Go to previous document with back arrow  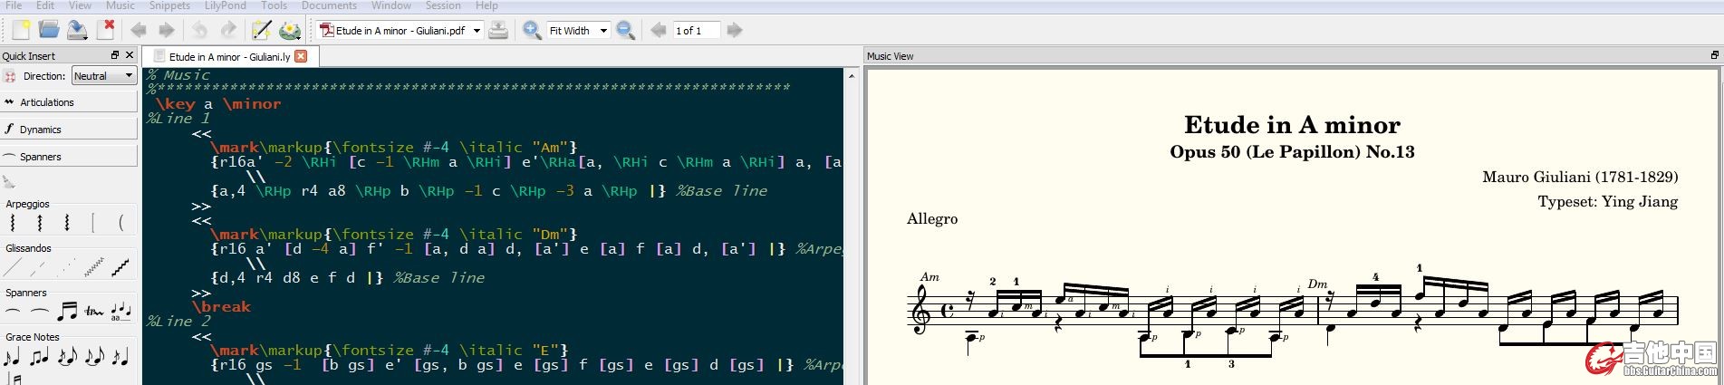coord(139,30)
